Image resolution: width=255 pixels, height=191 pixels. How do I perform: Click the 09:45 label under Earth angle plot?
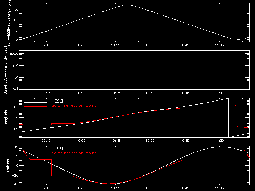(x=46, y=45)
